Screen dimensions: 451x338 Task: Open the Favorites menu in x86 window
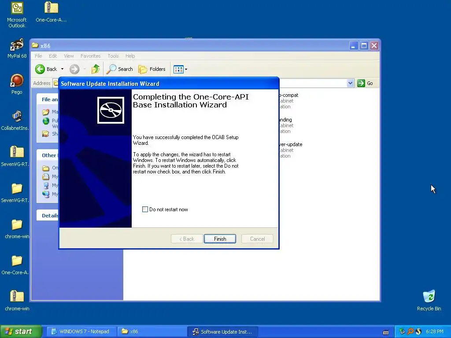tap(91, 56)
